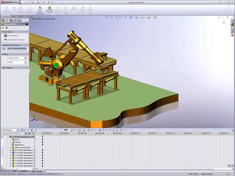This screenshot has height=176, width=235.
Task: Click the Calculate icon in motion toolbar
Action: point(22,130)
